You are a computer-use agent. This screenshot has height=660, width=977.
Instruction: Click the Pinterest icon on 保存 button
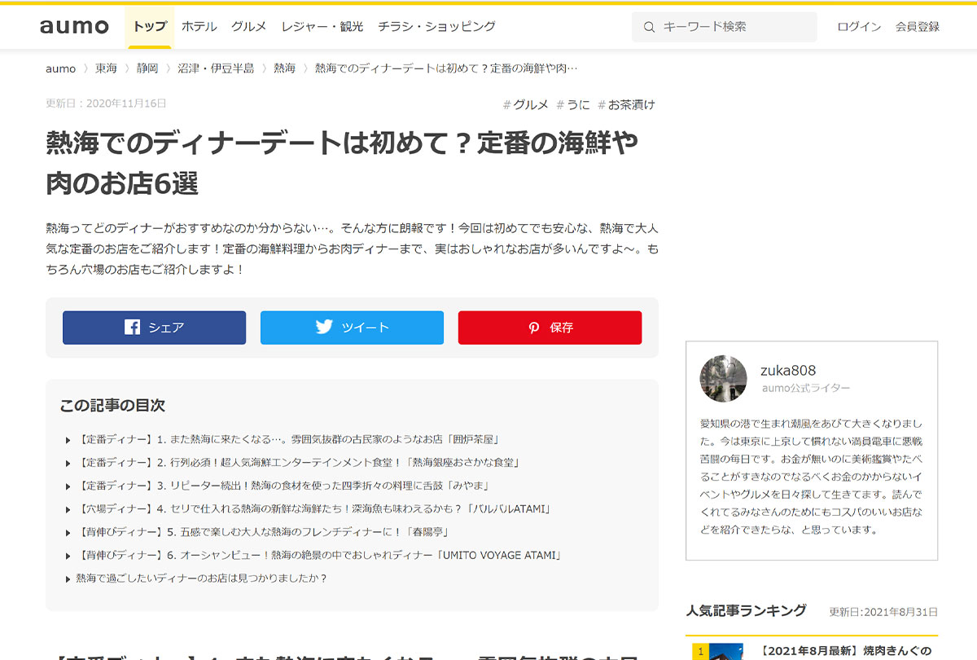point(534,328)
